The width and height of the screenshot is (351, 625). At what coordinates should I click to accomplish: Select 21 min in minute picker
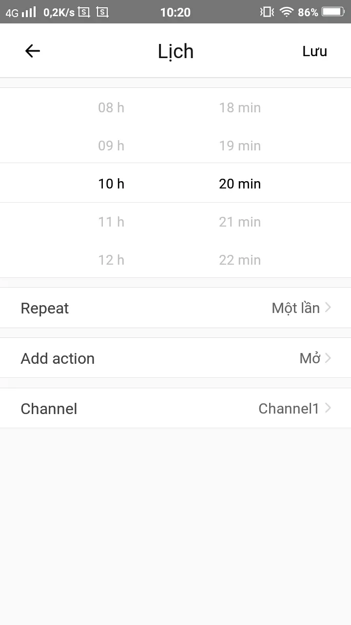click(240, 222)
